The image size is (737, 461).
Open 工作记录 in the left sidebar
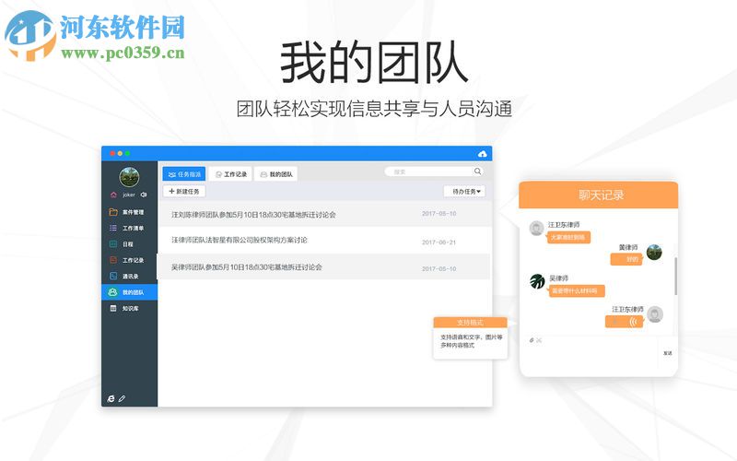tap(129, 260)
